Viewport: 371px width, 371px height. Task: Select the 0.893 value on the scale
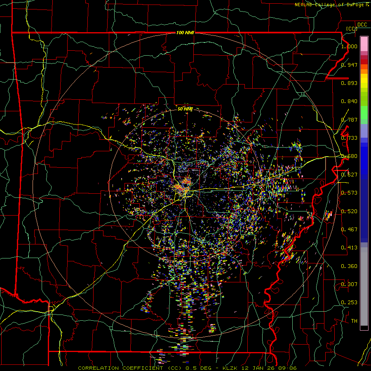point(349,83)
